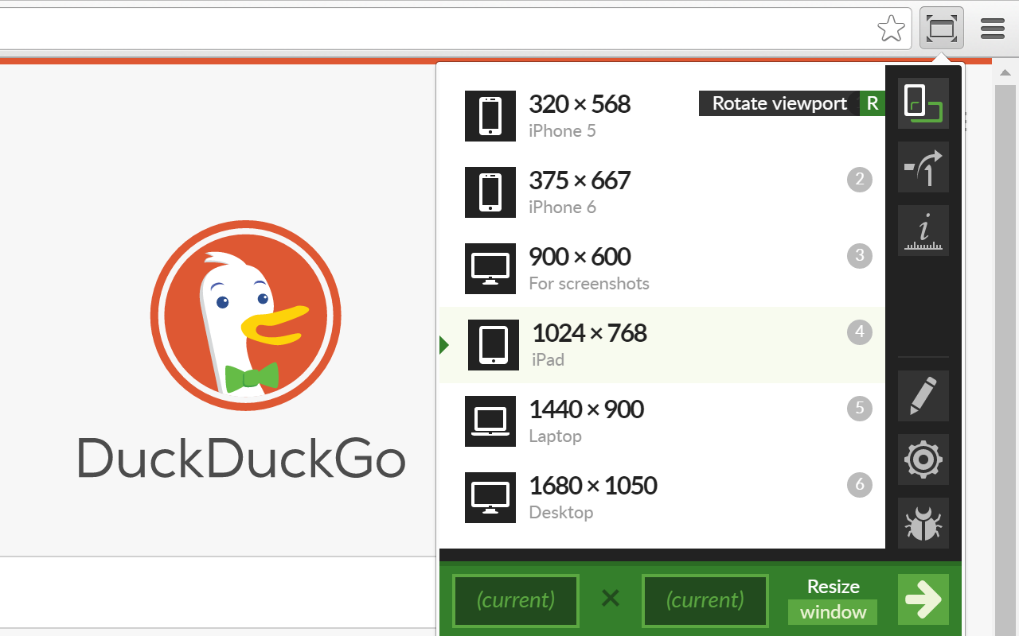Click the iPhone 5 phone icon
Screen dimensions: 1019x636
click(490, 116)
